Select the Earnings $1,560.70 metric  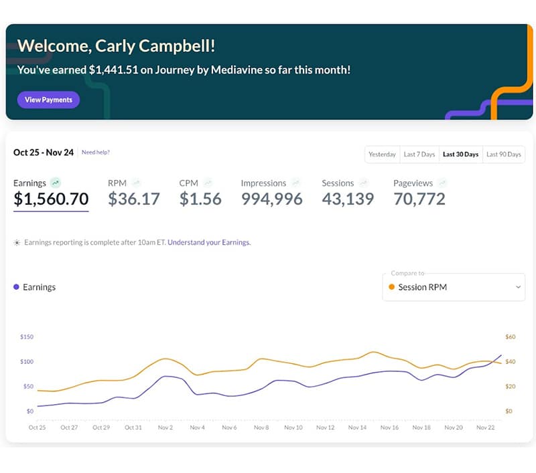(x=51, y=193)
